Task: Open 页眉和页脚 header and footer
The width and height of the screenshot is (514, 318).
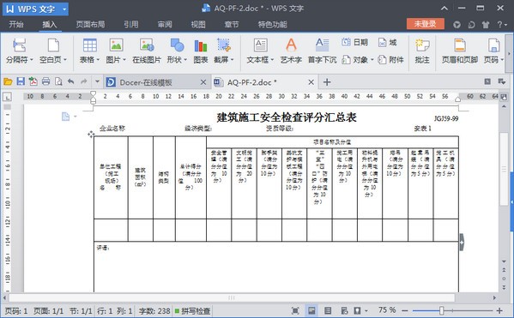Action: coord(460,50)
